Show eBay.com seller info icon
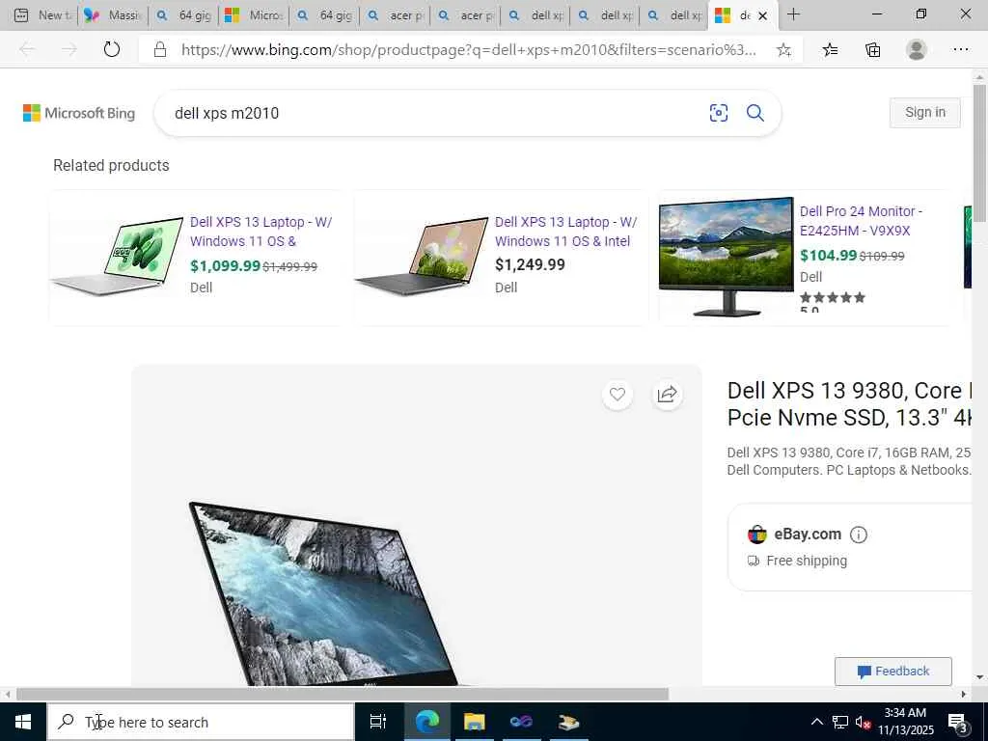 click(x=858, y=535)
